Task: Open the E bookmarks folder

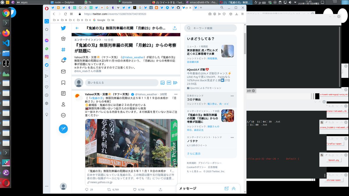Action: (x=88, y=20)
